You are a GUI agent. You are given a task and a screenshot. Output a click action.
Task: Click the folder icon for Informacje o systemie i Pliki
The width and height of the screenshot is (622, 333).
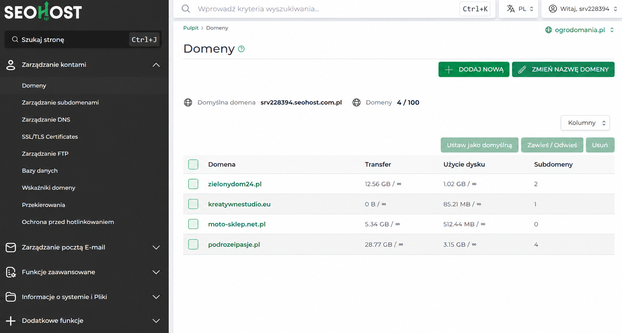11,297
